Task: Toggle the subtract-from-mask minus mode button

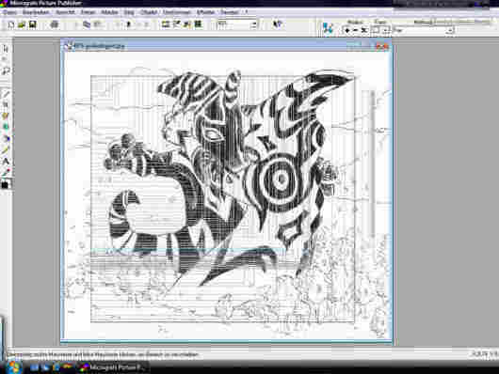Action: (356, 30)
